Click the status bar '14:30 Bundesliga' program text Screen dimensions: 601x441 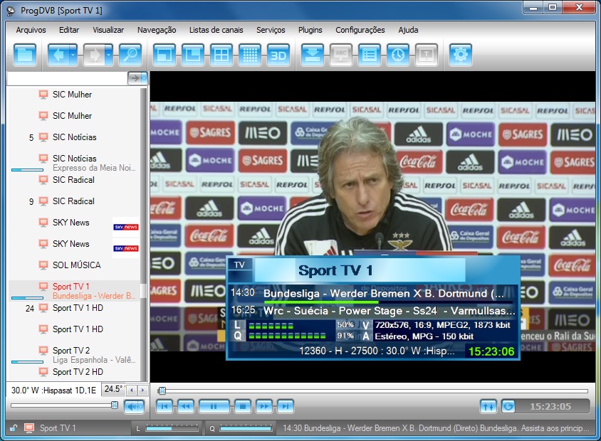[437, 428]
